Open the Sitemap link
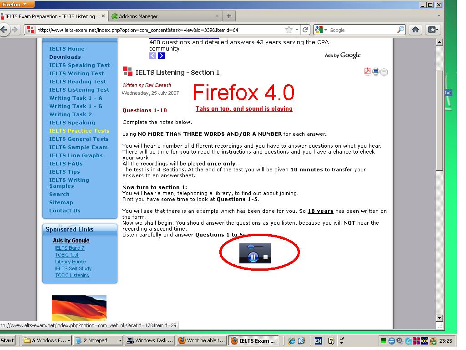The image size is (466, 350). click(x=61, y=202)
